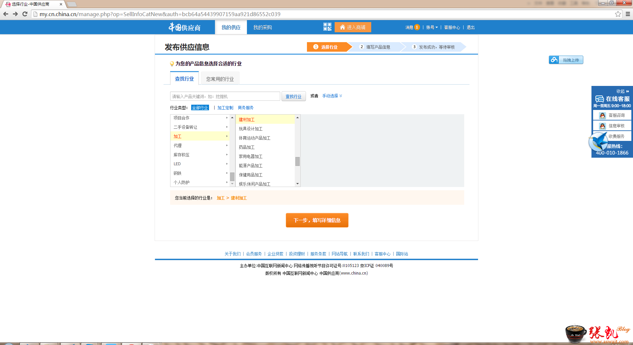Image resolution: width=633 pixels, height=345 pixels.
Task: Click the product keyword input field
Action: (225, 96)
